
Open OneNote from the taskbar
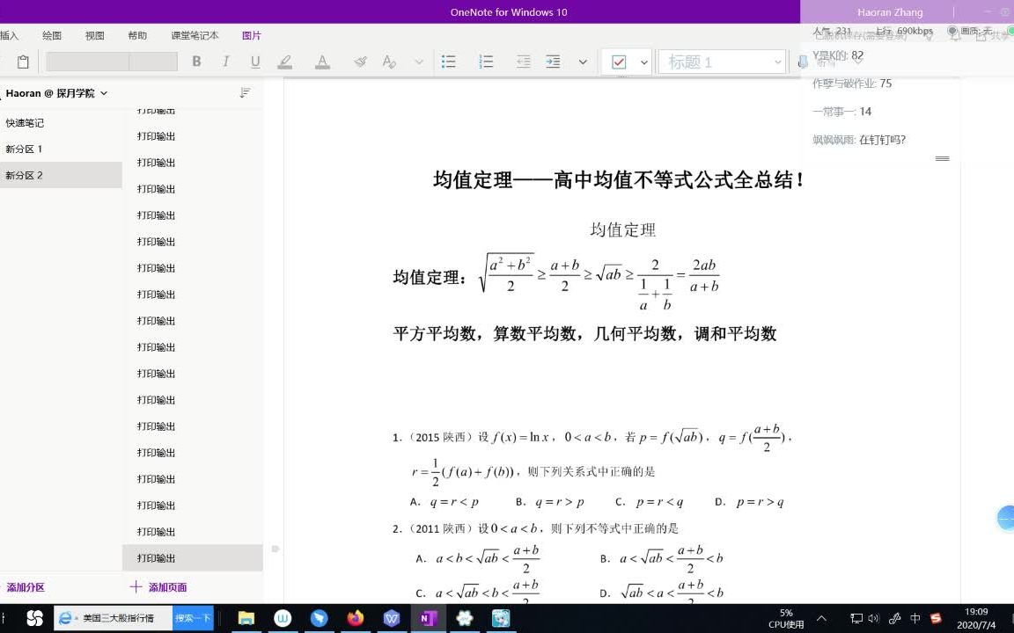point(428,618)
